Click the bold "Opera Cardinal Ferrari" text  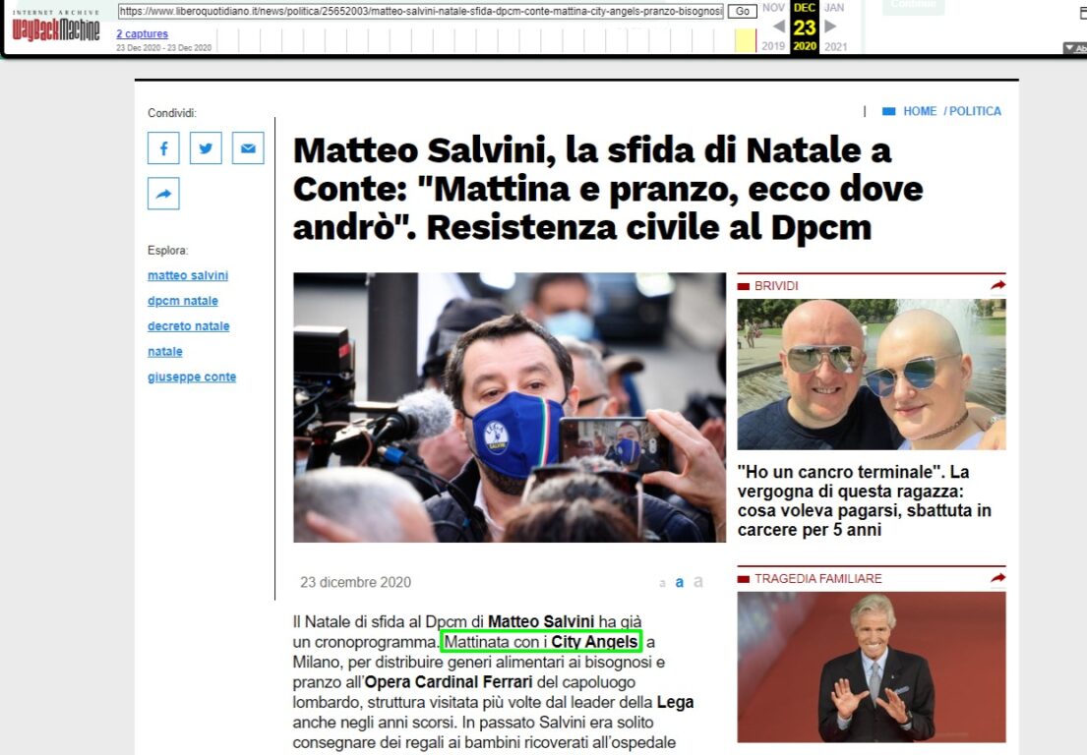(449, 682)
